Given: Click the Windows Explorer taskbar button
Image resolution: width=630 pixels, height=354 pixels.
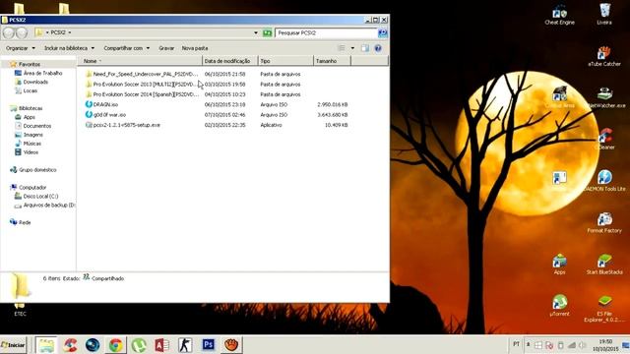Looking at the screenshot, I should pos(46,345).
